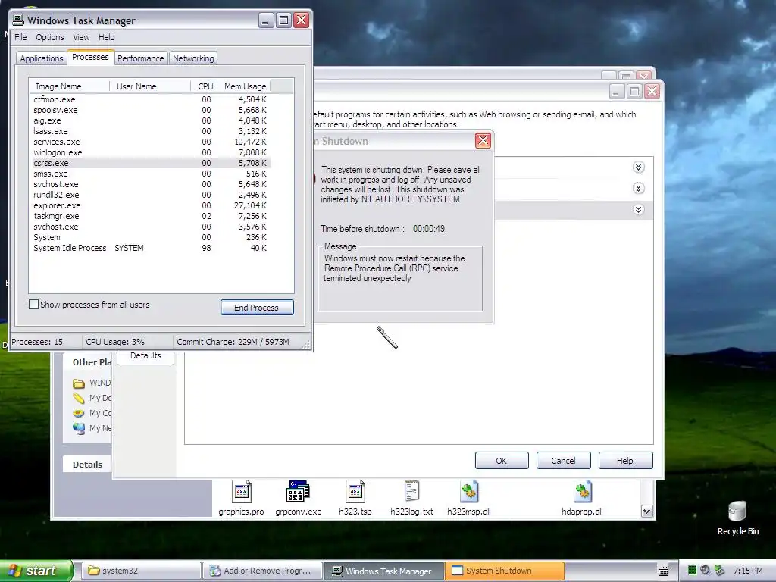The width and height of the screenshot is (776, 582).
Task: Open the View menu in Task Manager
Action: [x=81, y=37]
